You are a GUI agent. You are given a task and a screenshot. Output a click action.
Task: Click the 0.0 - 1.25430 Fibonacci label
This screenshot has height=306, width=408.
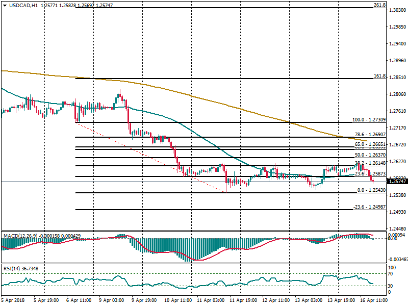(371, 190)
